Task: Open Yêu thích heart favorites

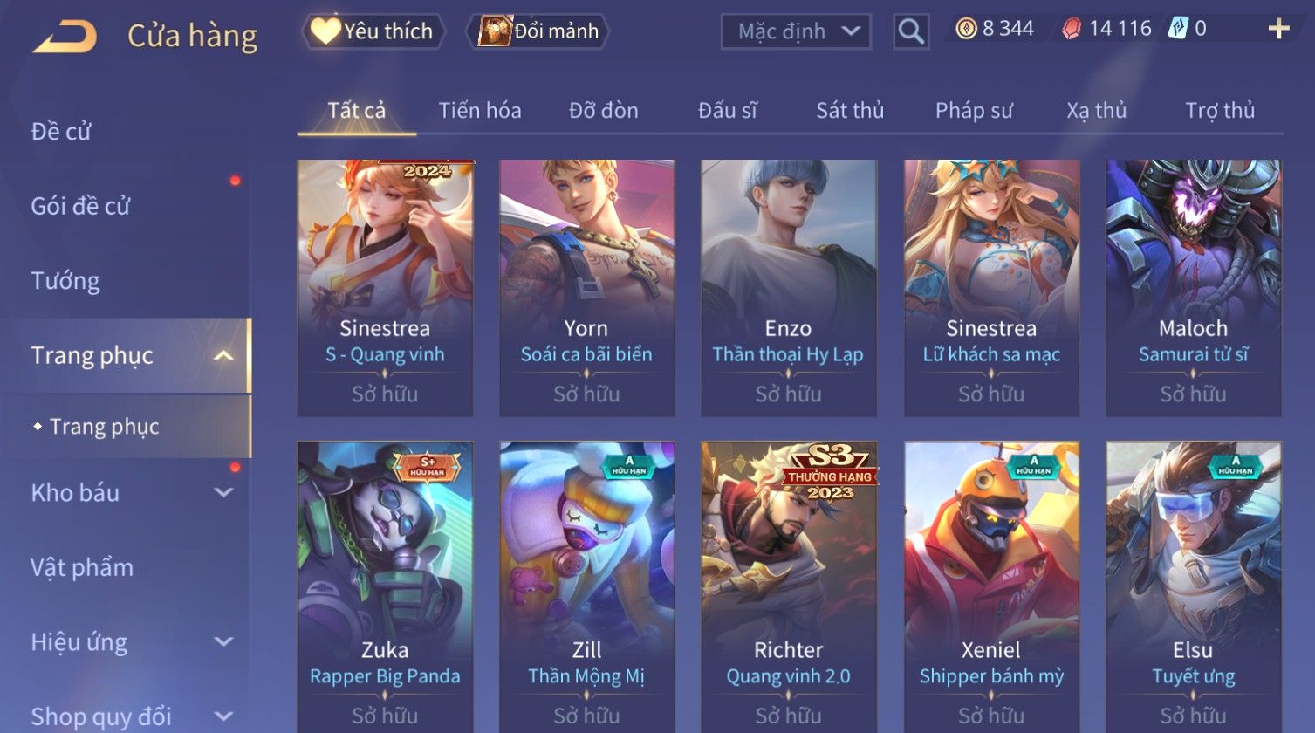Action: pyautogui.click(x=373, y=31)
